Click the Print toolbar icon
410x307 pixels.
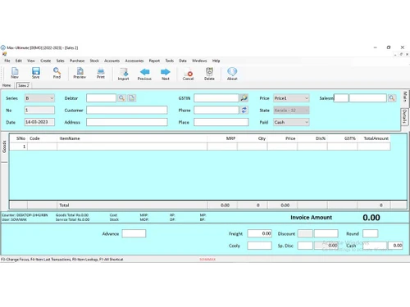click(x=101, y=73)
